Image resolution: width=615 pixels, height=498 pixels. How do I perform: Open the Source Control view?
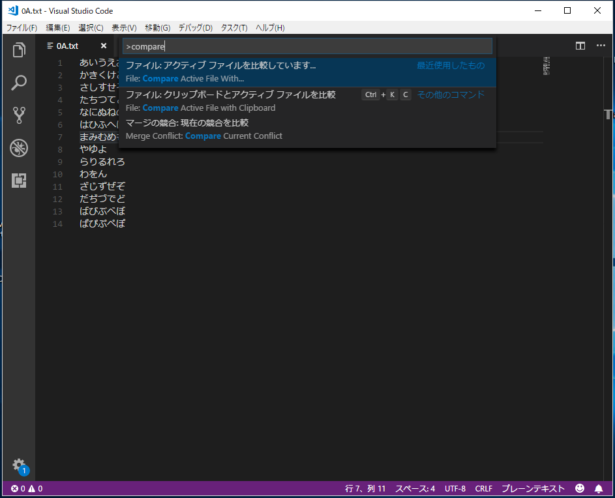pyautogui.click(x=19, y=115)
